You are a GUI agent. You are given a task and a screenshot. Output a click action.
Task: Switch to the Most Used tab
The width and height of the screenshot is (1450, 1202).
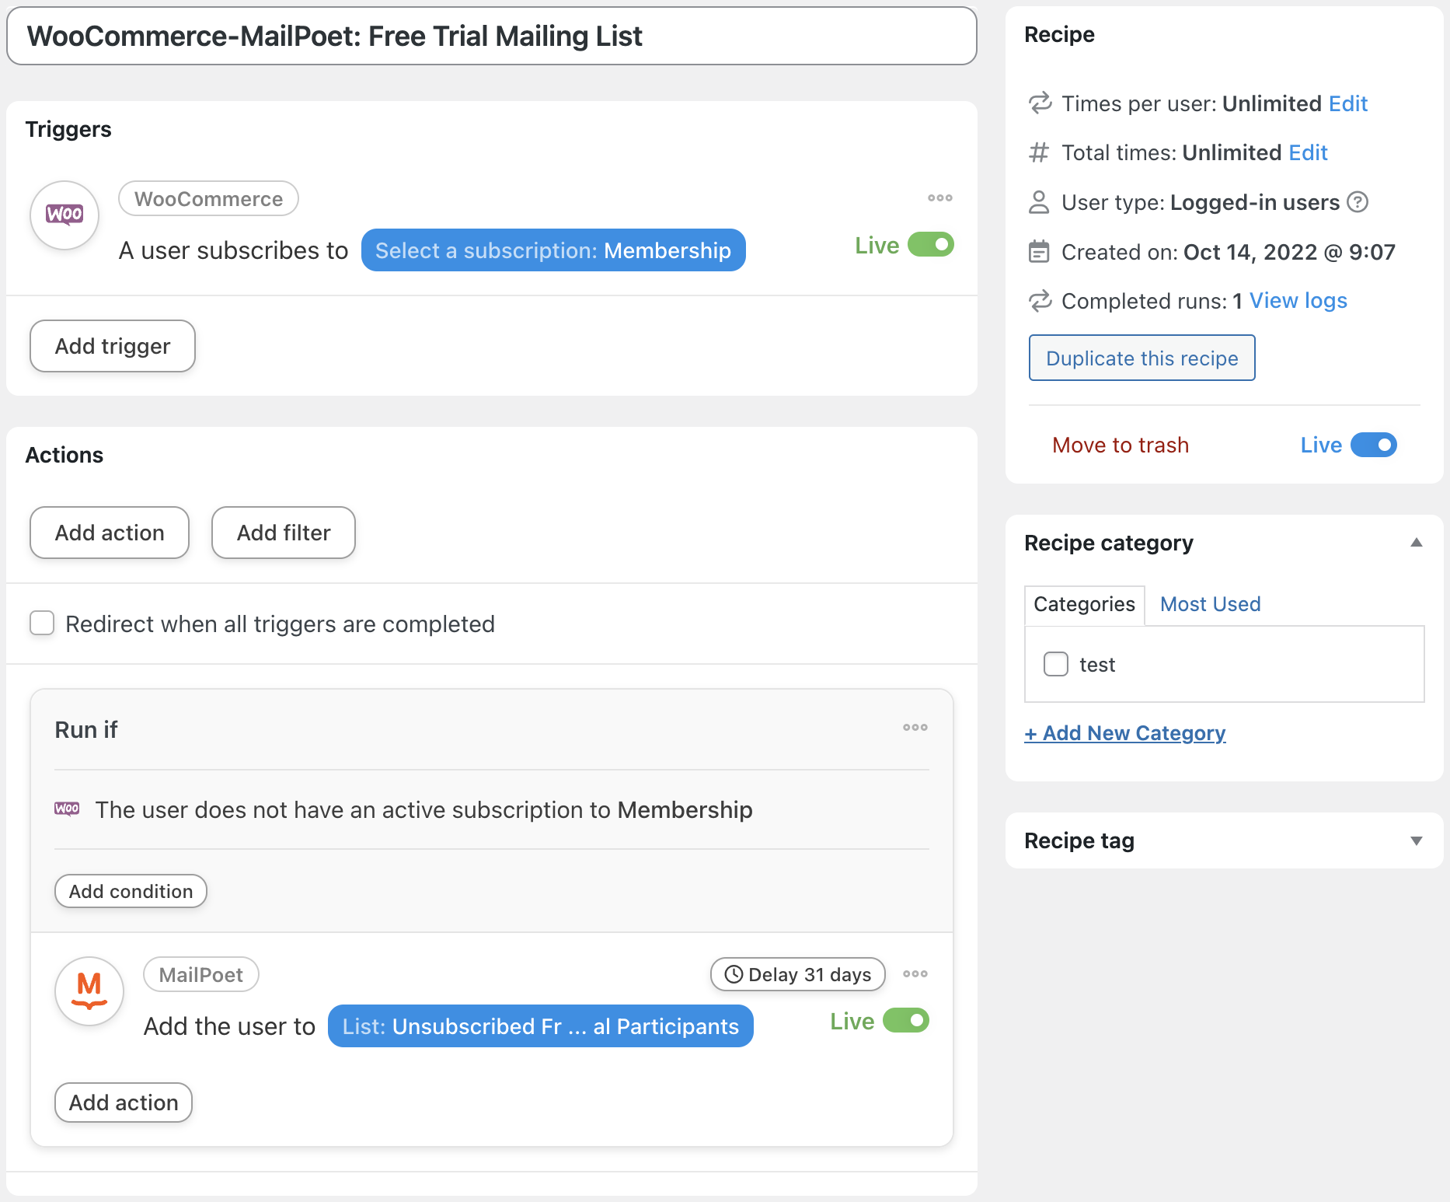click(x=1210, y=604)
